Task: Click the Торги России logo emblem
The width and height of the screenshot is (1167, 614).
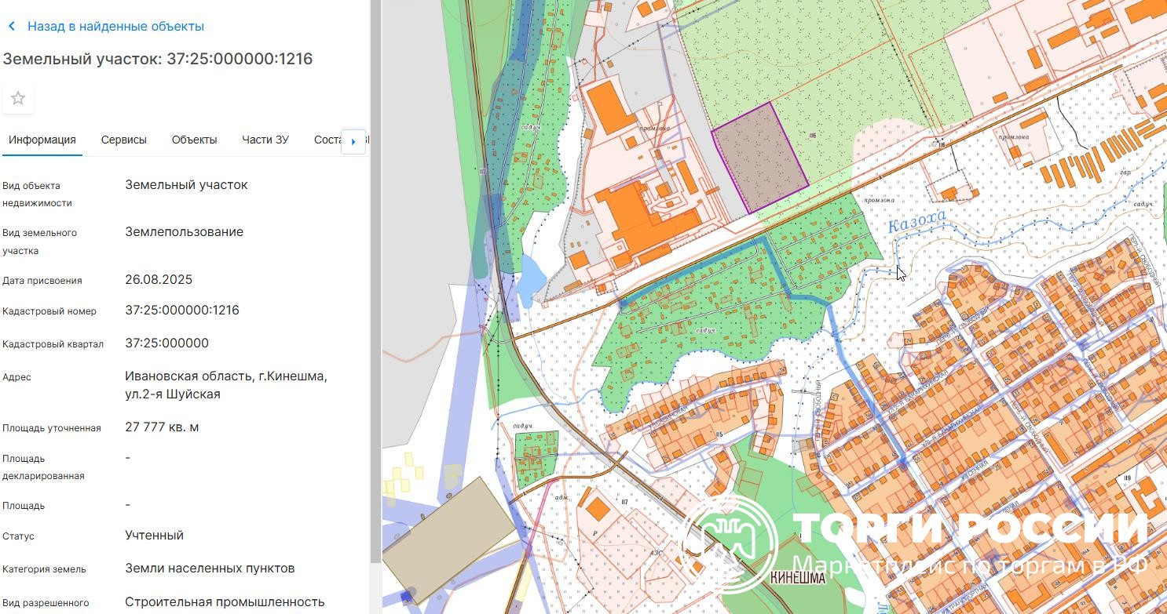Action: pyautogui.click(x=729, y=540)
